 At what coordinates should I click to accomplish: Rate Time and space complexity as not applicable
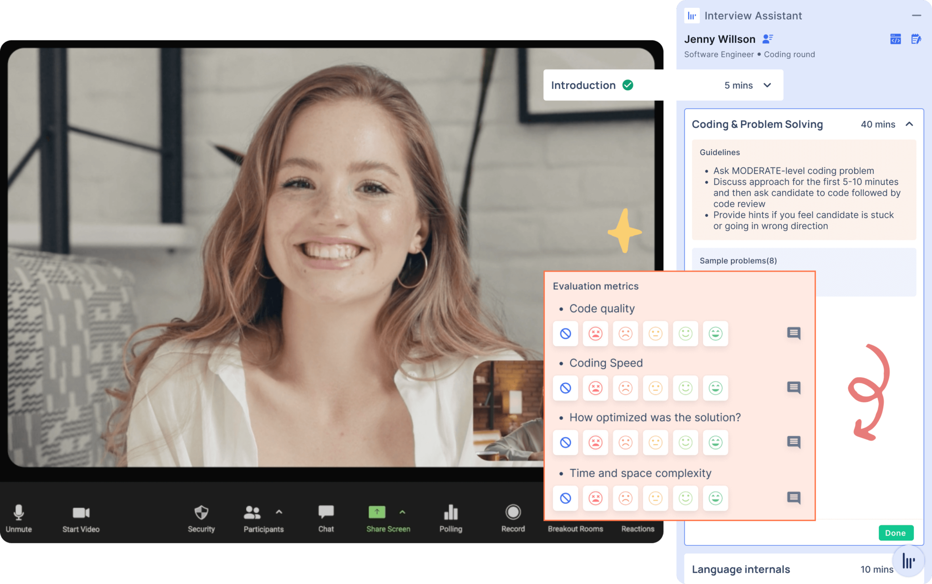[565, 498]
